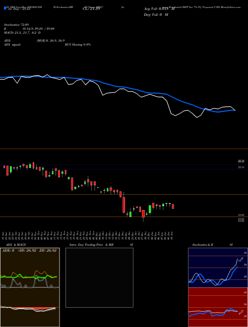The height and width of the screenshot is (327, 248).
Task: Click the red RSI mini chart
Action: 218,307
